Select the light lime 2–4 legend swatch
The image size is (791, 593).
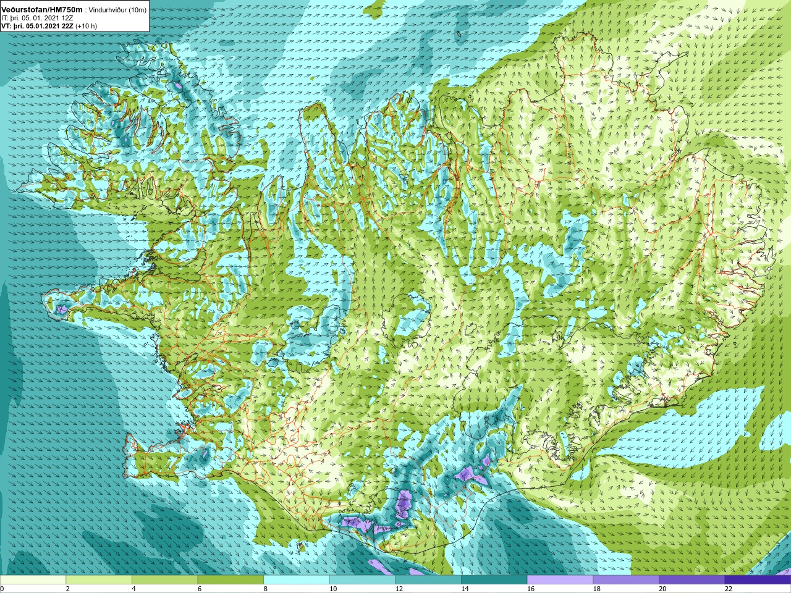coord(99,580)
